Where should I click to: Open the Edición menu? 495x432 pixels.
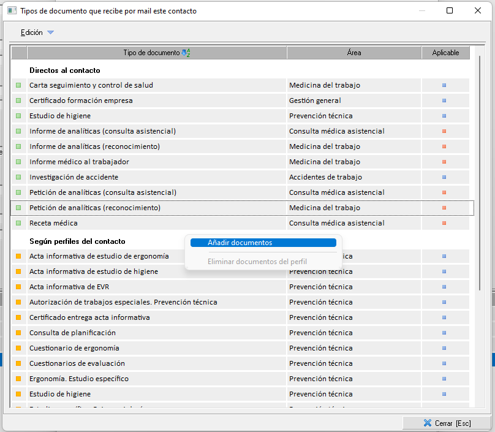32,32
